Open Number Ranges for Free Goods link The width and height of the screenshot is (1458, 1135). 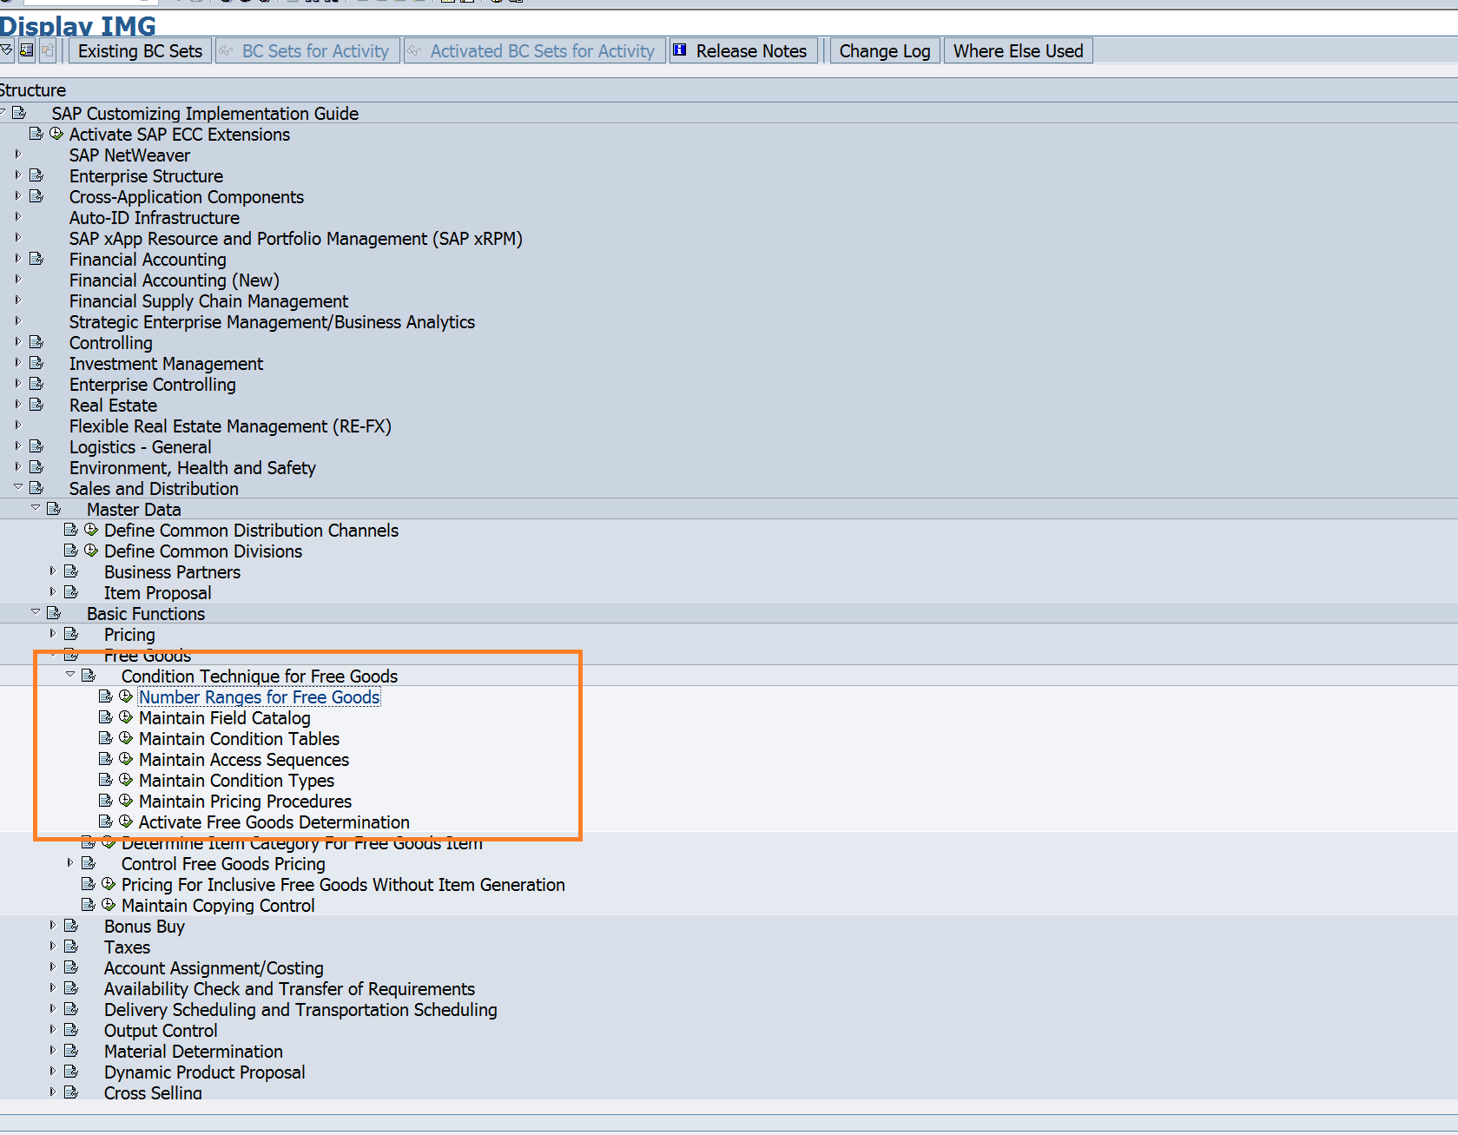(x=260, y=697)
